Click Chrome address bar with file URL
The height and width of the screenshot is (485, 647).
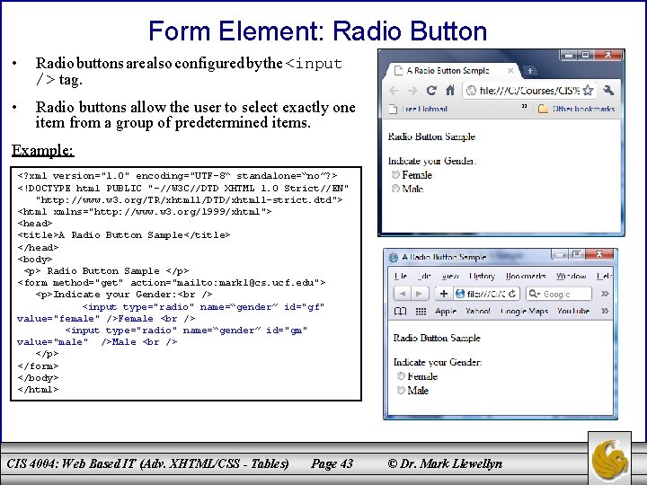pyautogui.click(x=529, y=91)
